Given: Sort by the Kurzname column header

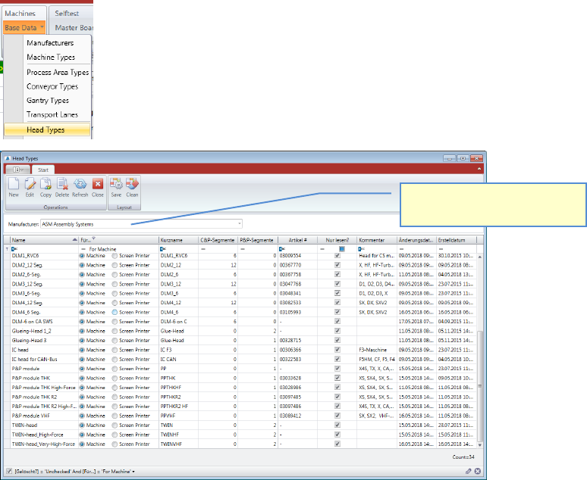Looking at the screenshot, I should [x=178, y=240].
